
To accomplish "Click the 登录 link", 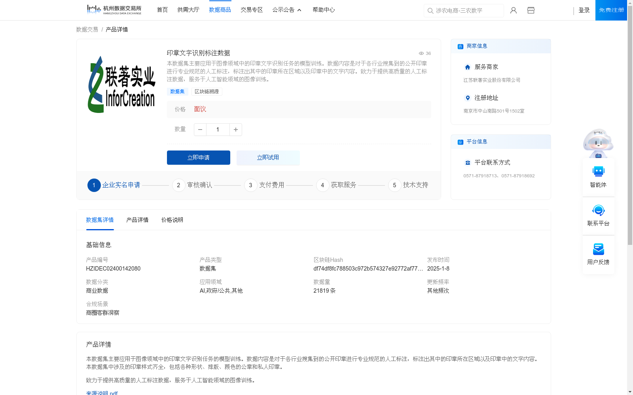I will point(584,10).
